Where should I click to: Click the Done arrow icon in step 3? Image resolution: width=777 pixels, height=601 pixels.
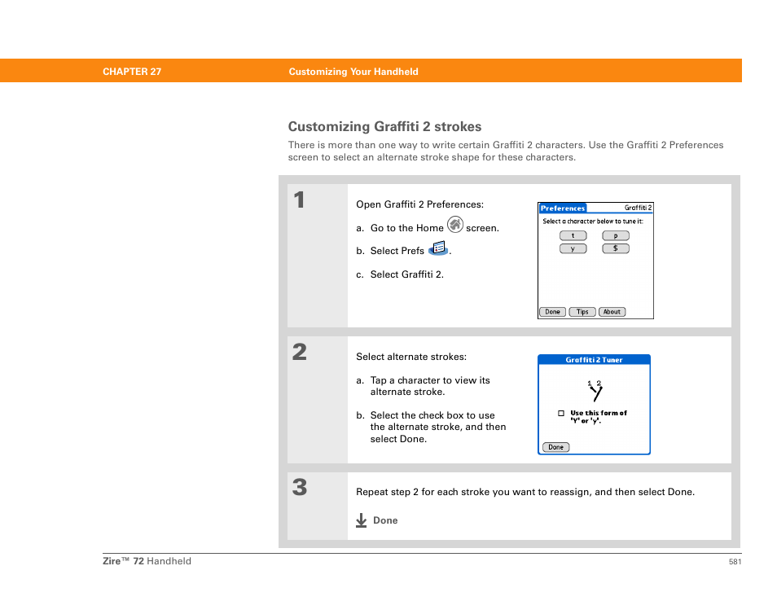tap(362, 520)
